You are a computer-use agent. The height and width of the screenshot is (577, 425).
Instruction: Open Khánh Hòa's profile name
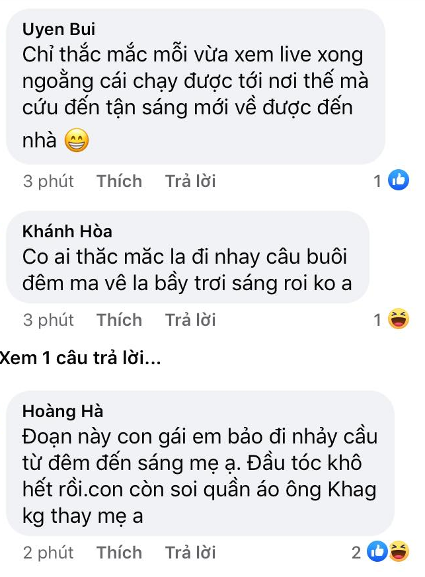point(67,231)
